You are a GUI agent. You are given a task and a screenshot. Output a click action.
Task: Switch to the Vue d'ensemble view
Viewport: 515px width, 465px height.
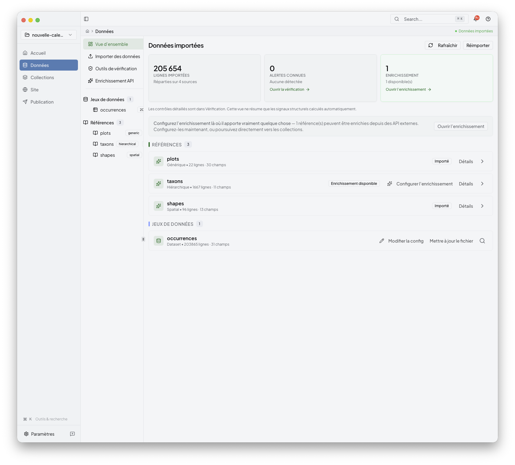(111, 44)
